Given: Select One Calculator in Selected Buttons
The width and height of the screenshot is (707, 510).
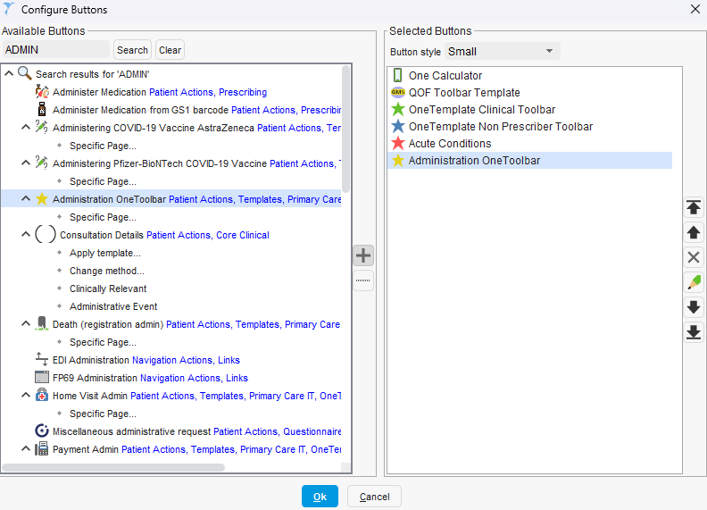Looking at the screenshot, I should point(445,75).
